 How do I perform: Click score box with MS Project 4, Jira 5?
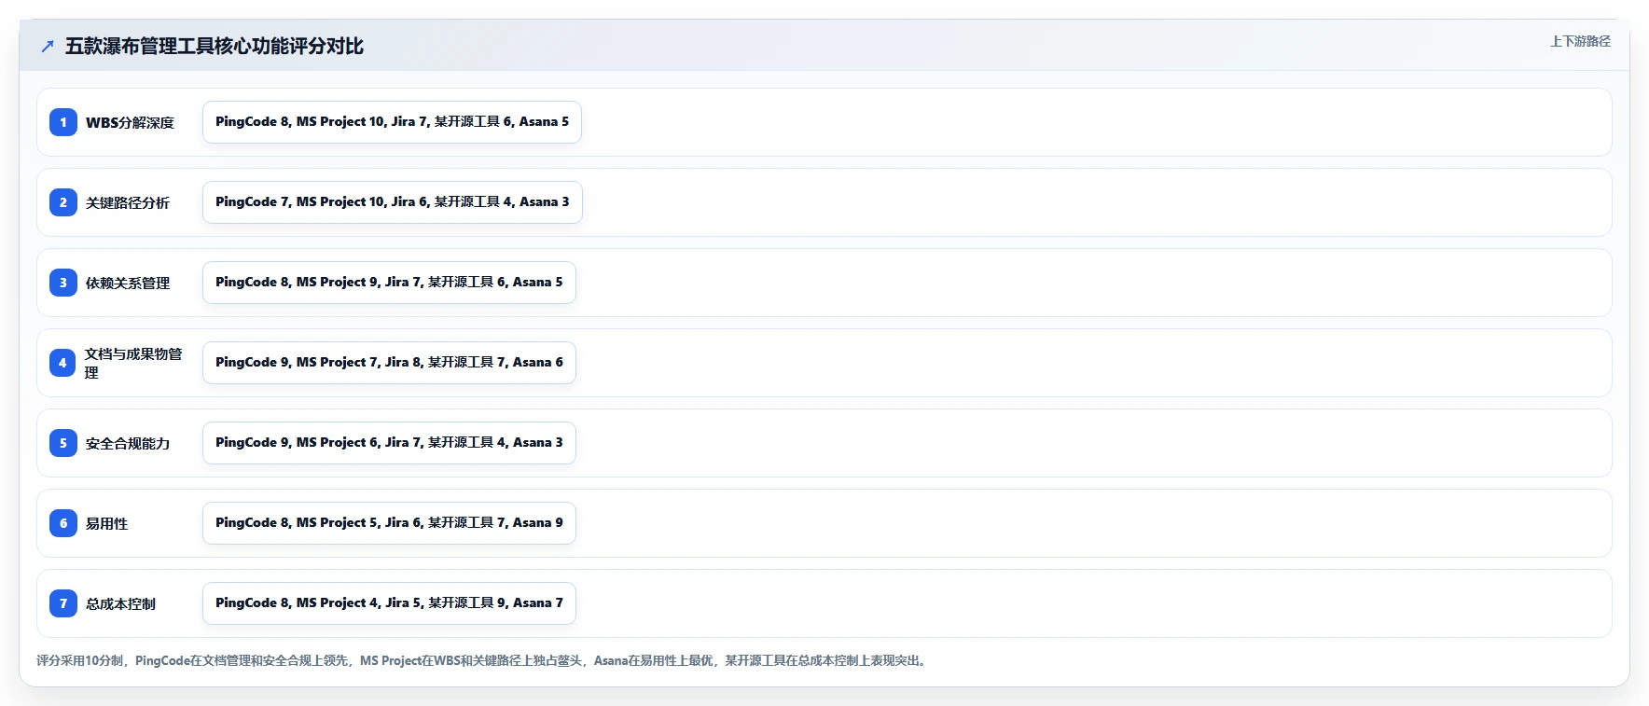coord(389,603)
